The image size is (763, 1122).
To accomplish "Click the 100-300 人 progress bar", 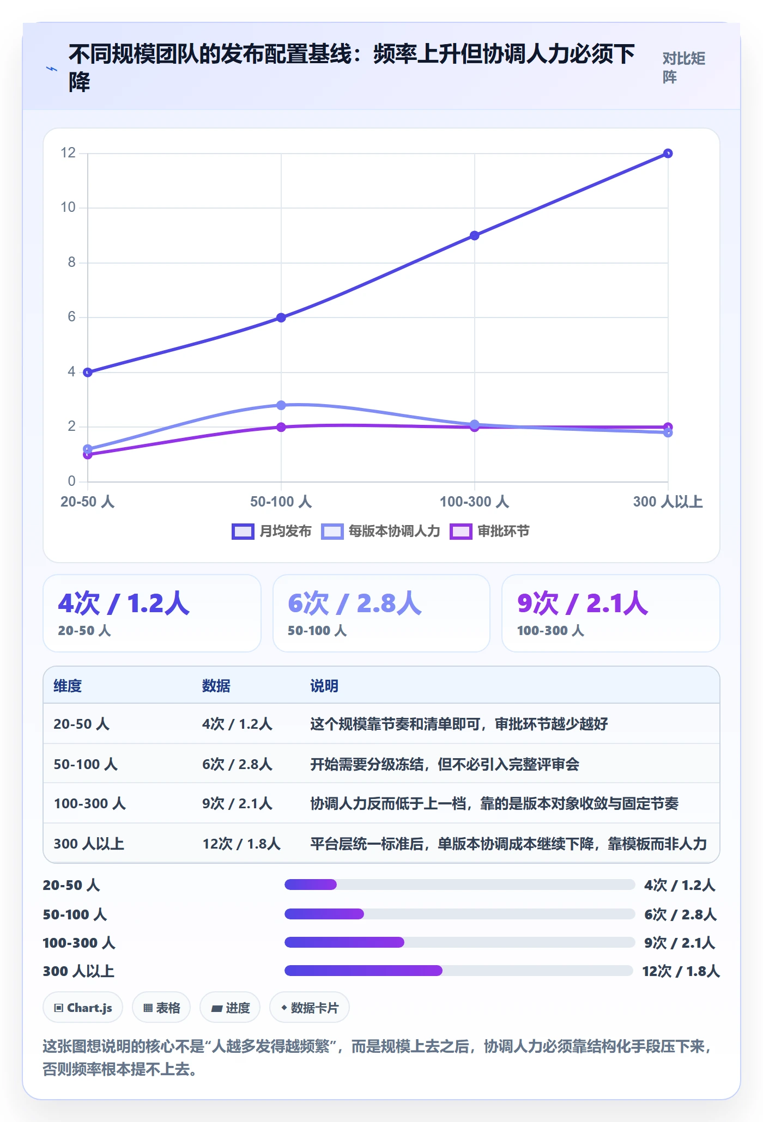I will tap(459, 942).
